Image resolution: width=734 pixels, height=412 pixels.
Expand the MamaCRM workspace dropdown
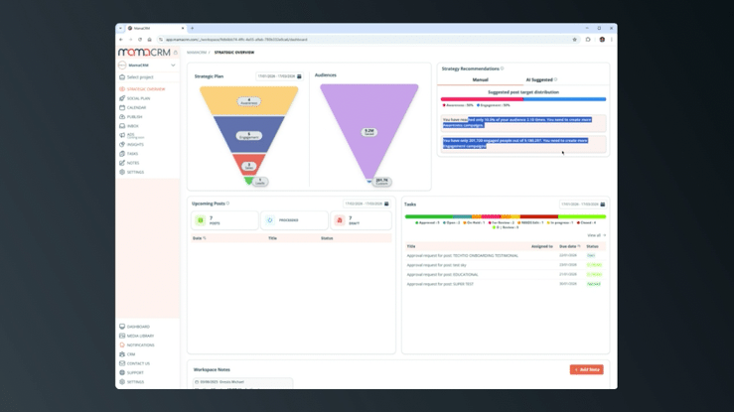coord(173,66)
